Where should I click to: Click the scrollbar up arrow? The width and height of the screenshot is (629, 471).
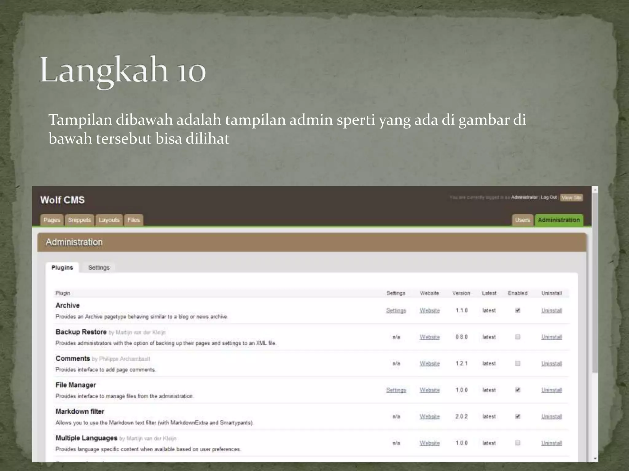point(595,190)
